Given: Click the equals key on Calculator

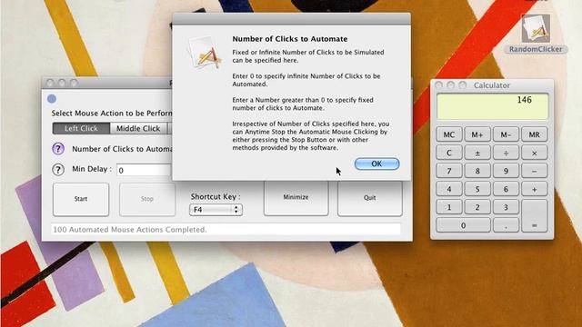Looking at the screenshot, I should pos(534,216).
